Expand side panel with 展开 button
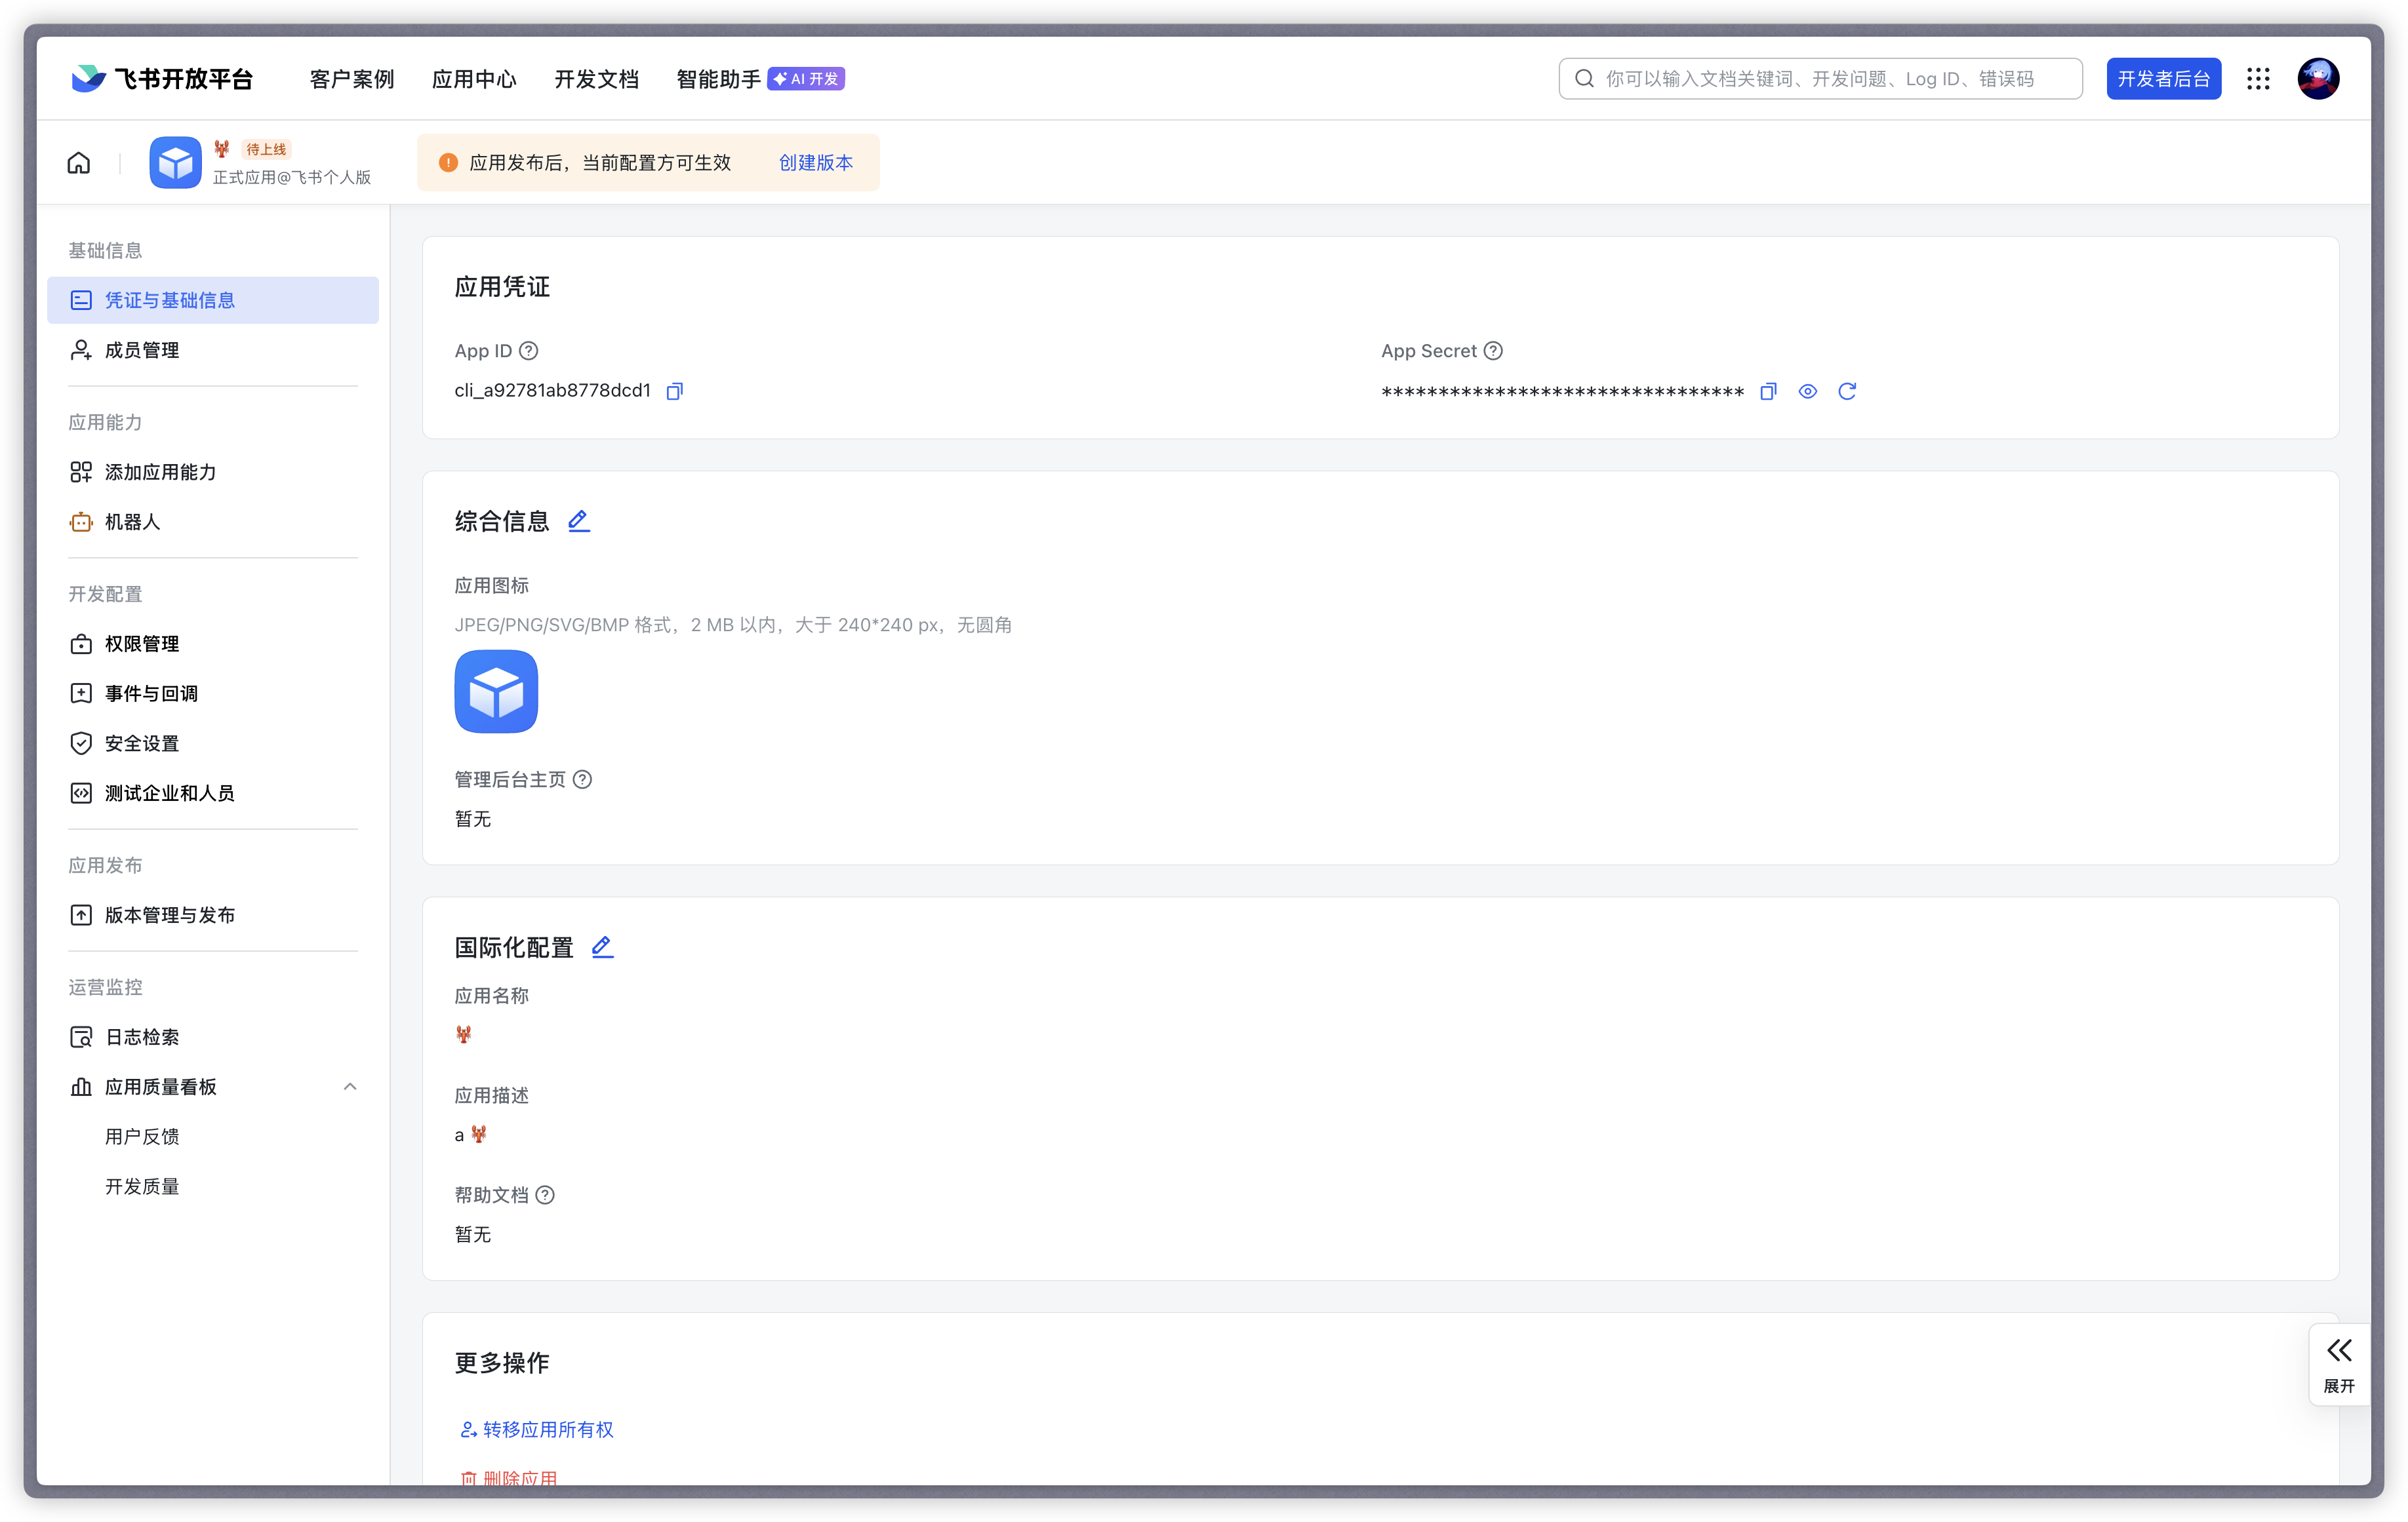Image resolution: width=2408 pixels, height=1522 pixels. (2339, 1364)
